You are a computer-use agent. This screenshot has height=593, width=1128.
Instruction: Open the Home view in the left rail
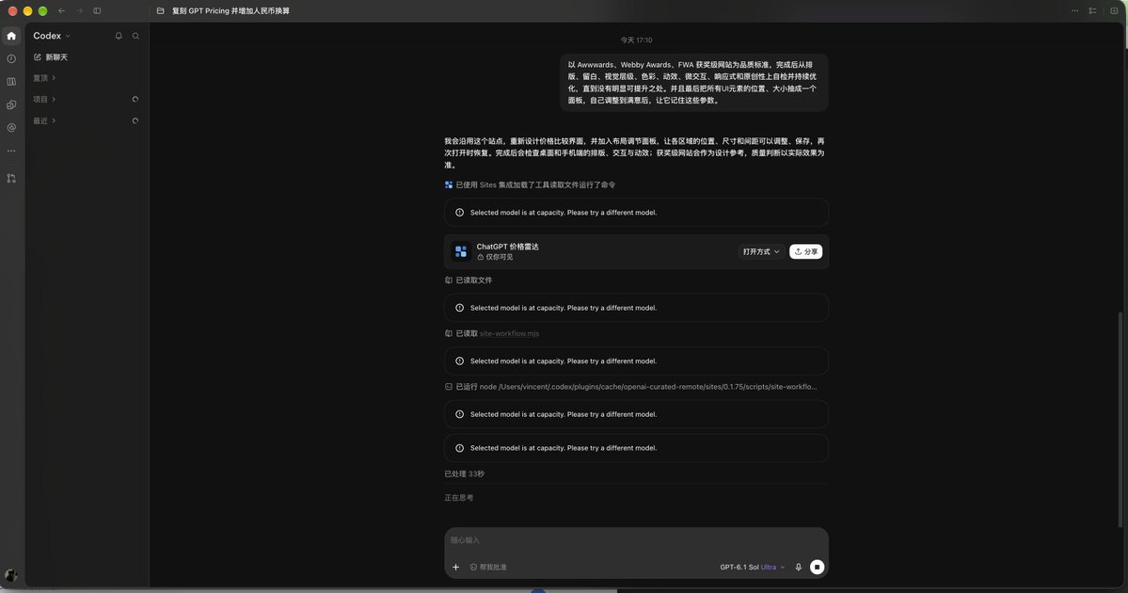coord(11,35)
